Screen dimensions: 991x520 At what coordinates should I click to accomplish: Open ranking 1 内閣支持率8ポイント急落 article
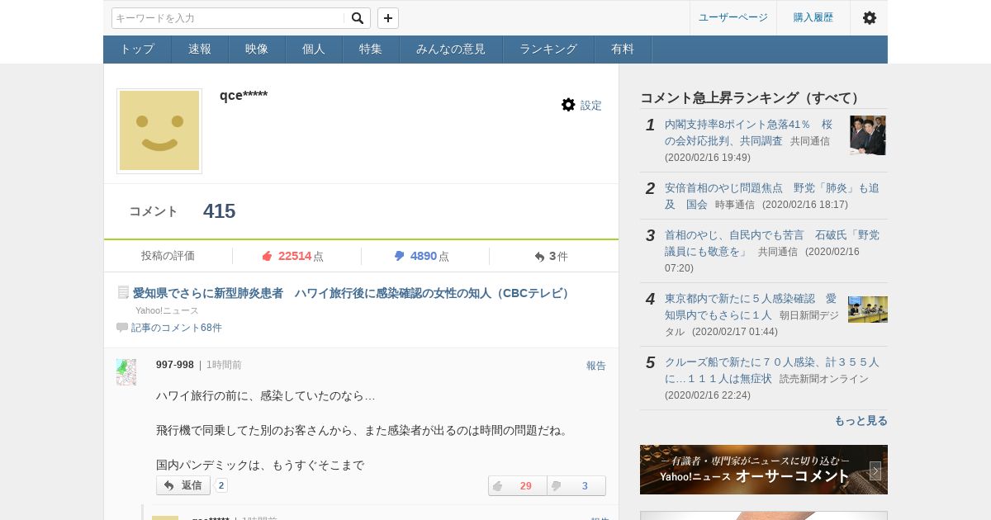[x=748, y=132]
